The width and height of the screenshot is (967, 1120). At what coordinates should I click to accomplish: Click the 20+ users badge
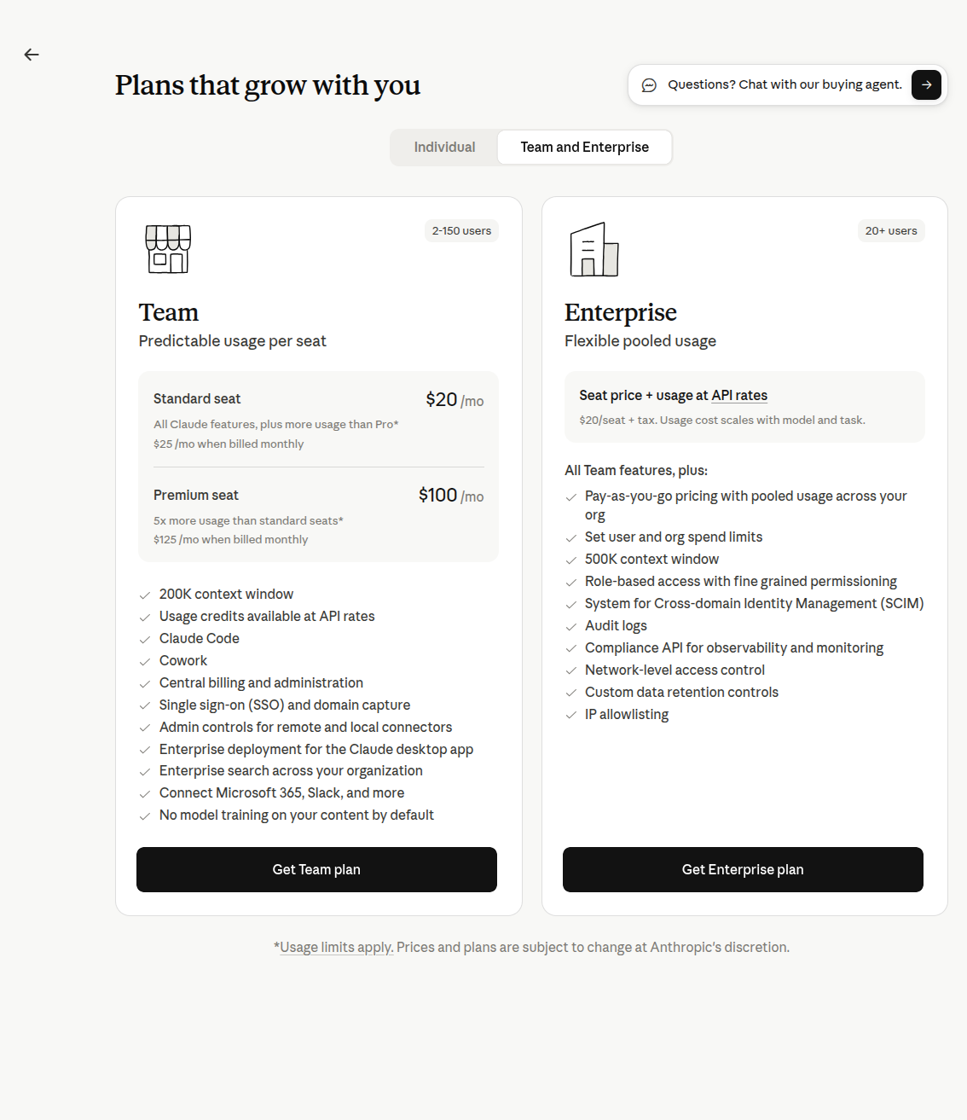pos(891,230)
